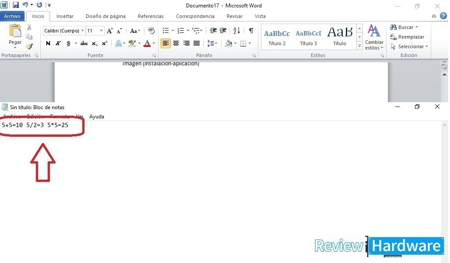Viewport: 450px width, 263px height.
Task: Open the borders dropdown
Action: pyautogui.click(x=250, y=43)
